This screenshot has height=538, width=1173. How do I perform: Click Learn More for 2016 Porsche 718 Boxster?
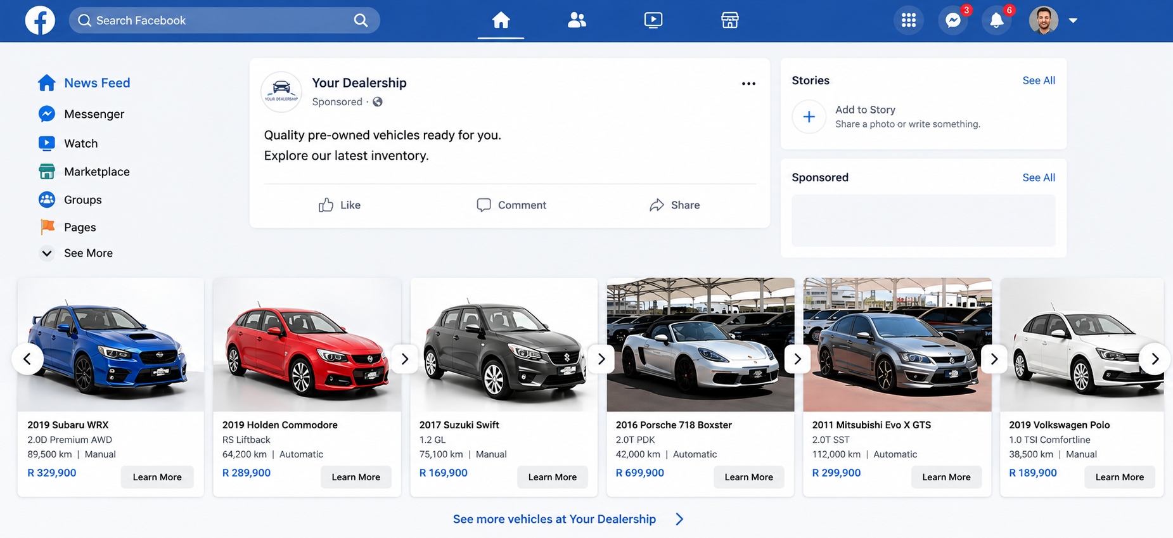pyautogui.click(x=749, y=477)
